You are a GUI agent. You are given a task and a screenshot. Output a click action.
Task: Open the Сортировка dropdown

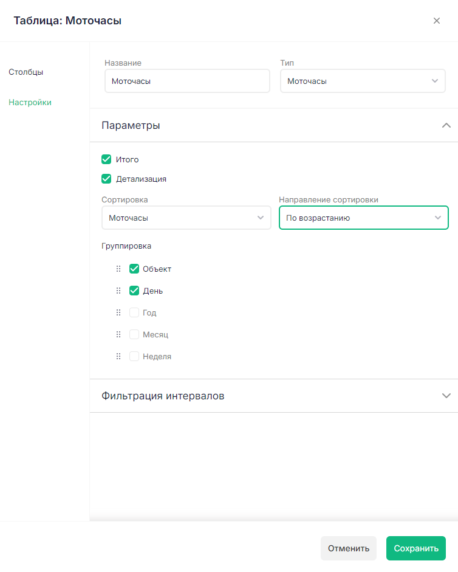(186, 218)
